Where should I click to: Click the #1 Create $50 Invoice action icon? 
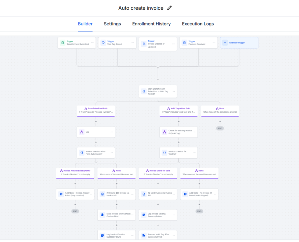(x=102, y=194)
